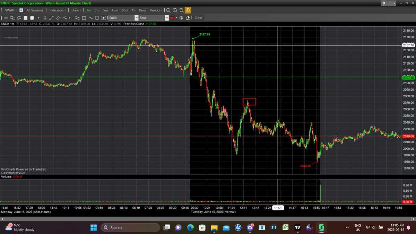The width and height of the screenshot is (416, 234).
Task: Open the TradingView taskbar icon
Action: tap(297, 227)
